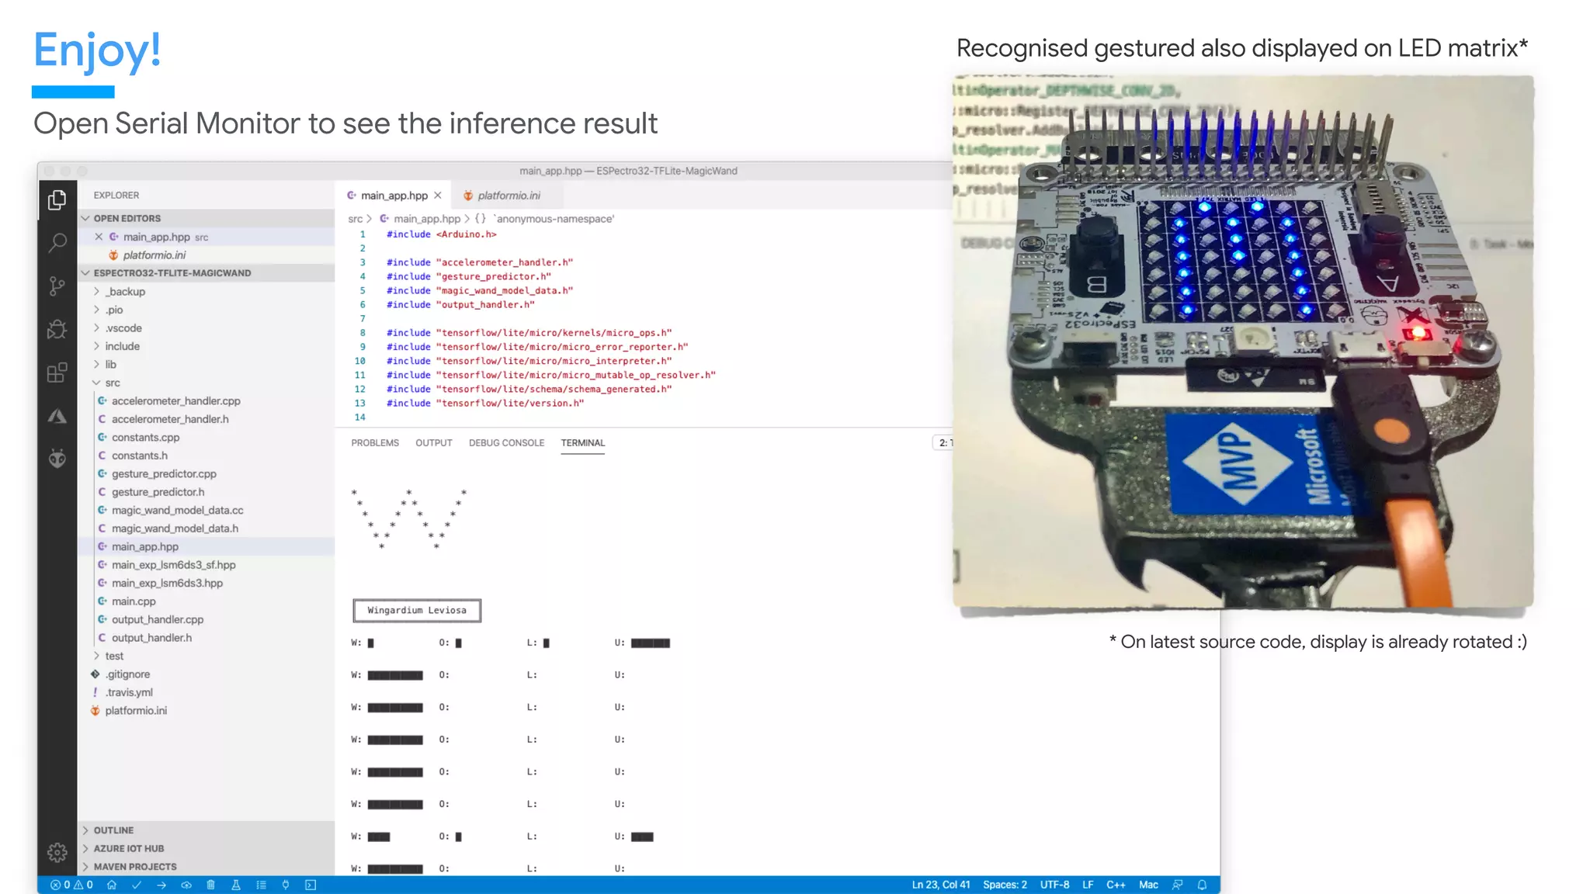Screen dimensions: 1590x894
Task: Click Ln 23, Col 41 cursor position
Action: 941,885
